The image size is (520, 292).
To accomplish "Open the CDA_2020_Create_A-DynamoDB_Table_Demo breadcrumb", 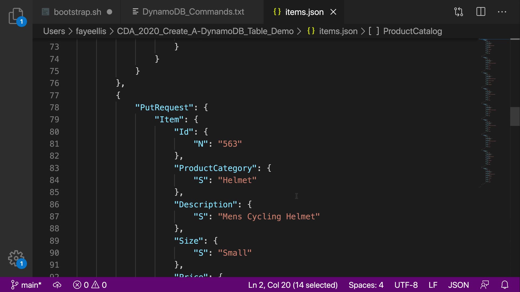I will (205, 31).
